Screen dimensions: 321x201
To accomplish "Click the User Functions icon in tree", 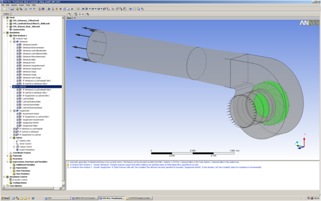I will [14, 170].
